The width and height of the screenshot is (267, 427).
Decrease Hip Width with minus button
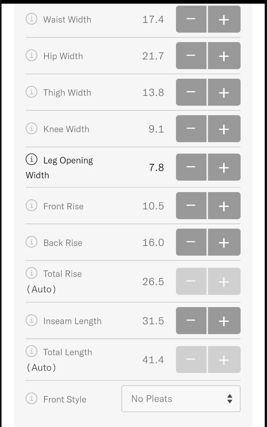click(191, 56)
